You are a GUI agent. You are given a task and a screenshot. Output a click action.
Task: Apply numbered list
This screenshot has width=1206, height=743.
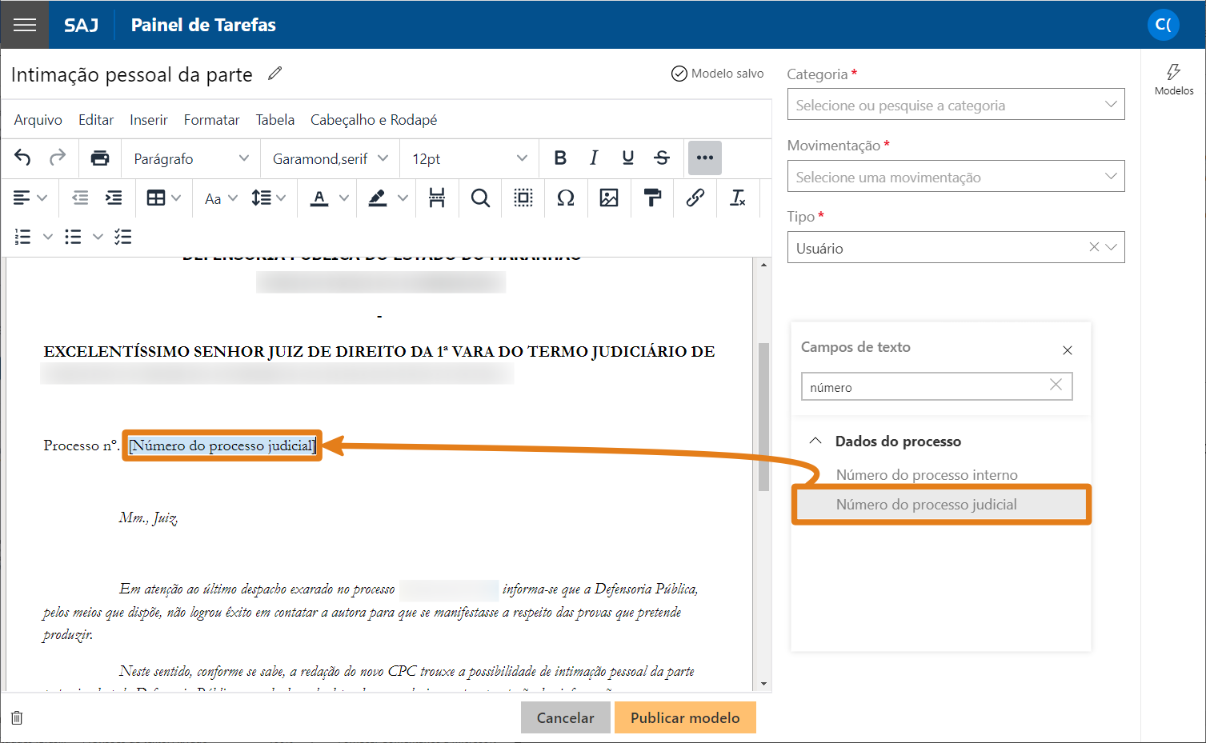[x=23, y=237]
